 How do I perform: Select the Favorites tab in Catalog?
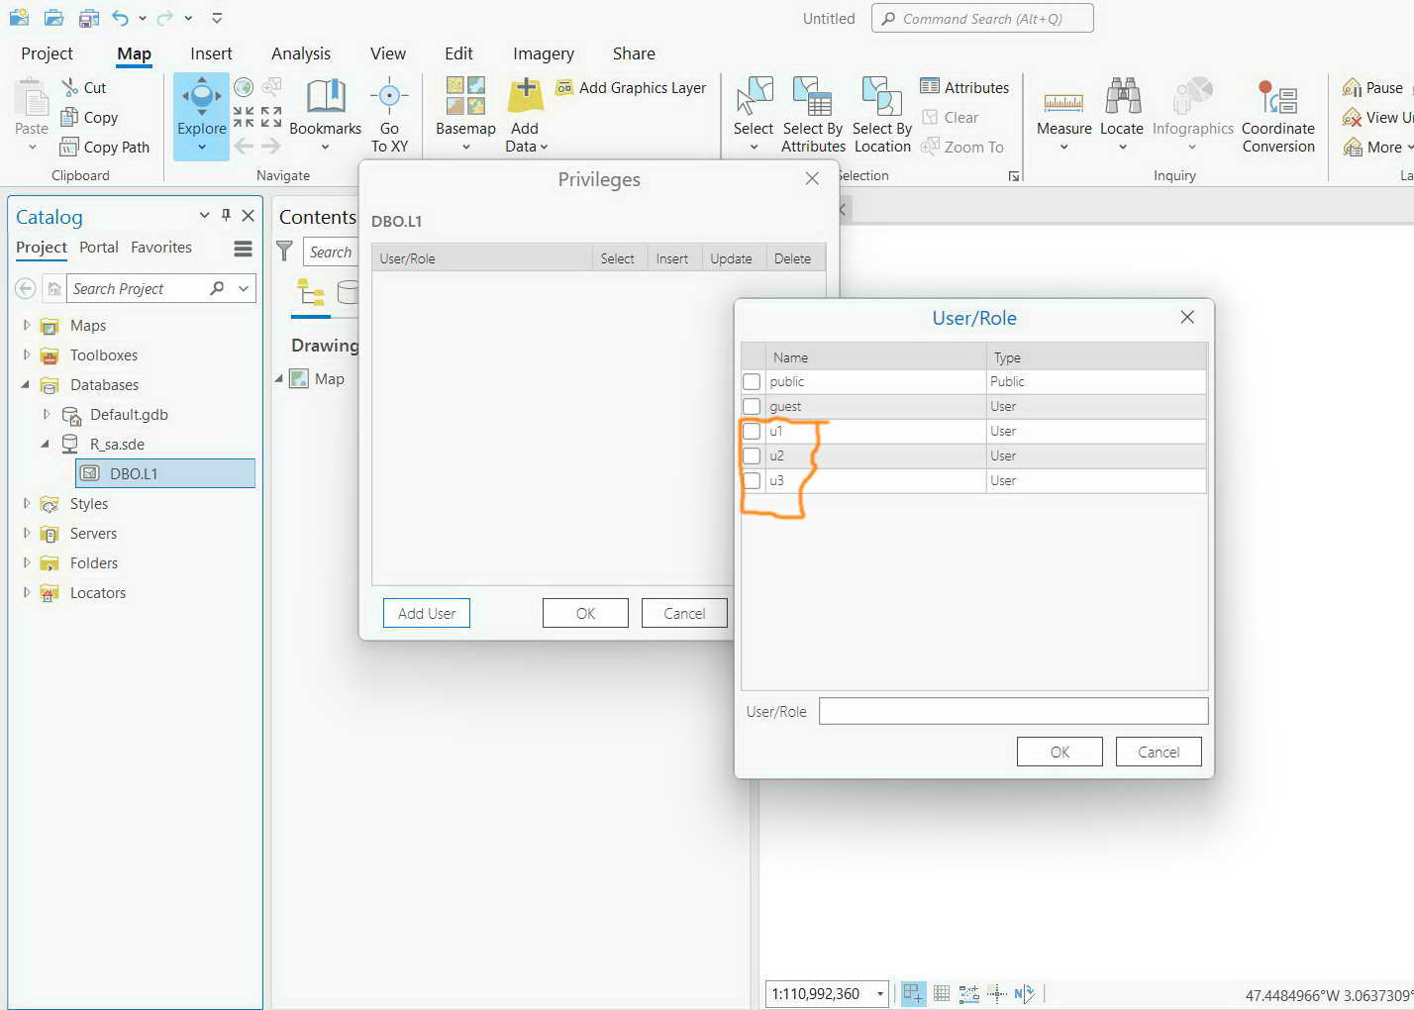[161, 248]
